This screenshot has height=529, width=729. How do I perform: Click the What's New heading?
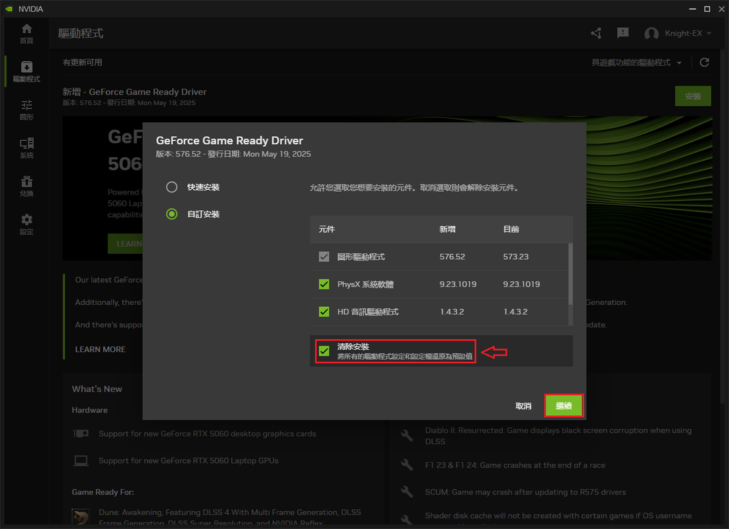97,389
